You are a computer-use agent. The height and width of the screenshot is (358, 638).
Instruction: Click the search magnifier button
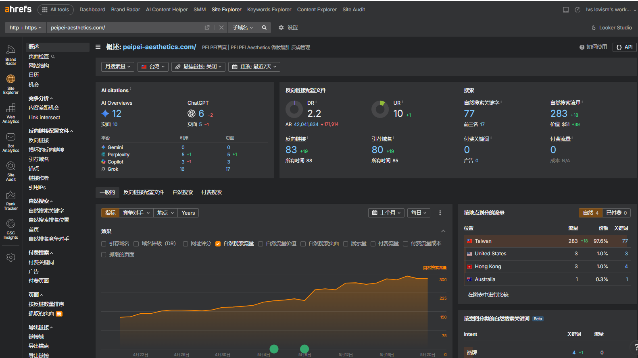point(264,27)
